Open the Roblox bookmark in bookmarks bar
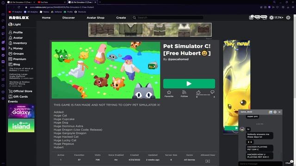Screen dimensions: 296x166 click(44, 12)
